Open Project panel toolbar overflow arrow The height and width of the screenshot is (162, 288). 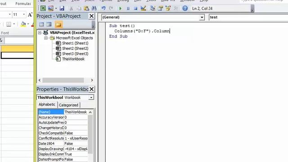[x=93, y=25]
